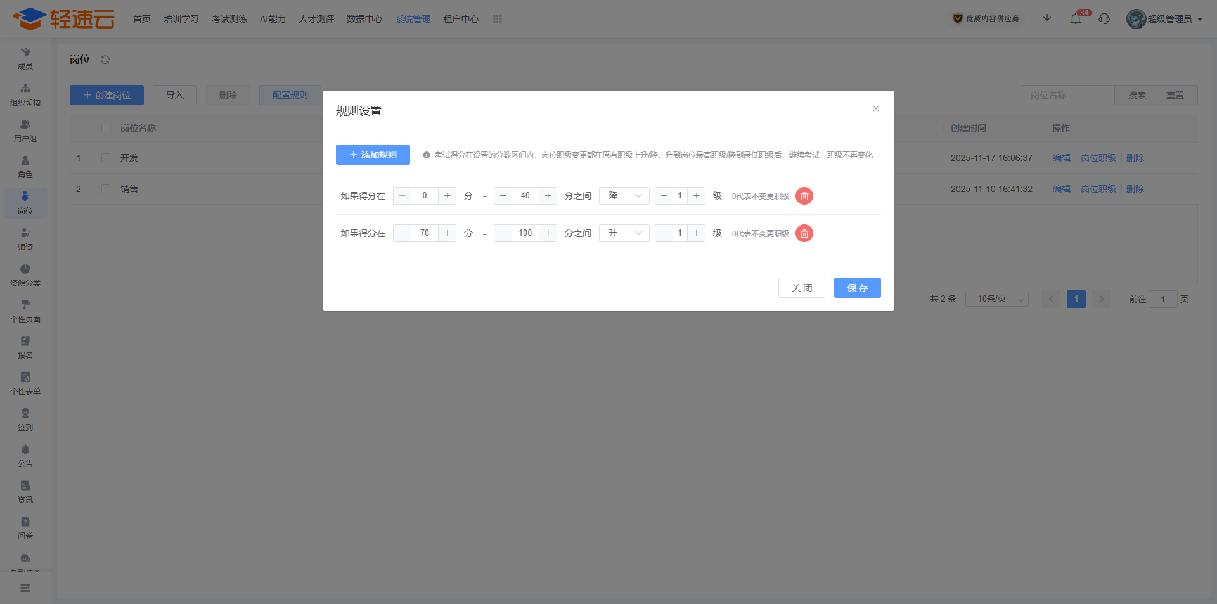Click the download icon in header
Screen dimensions: 1217x604
coord(1047,19)
